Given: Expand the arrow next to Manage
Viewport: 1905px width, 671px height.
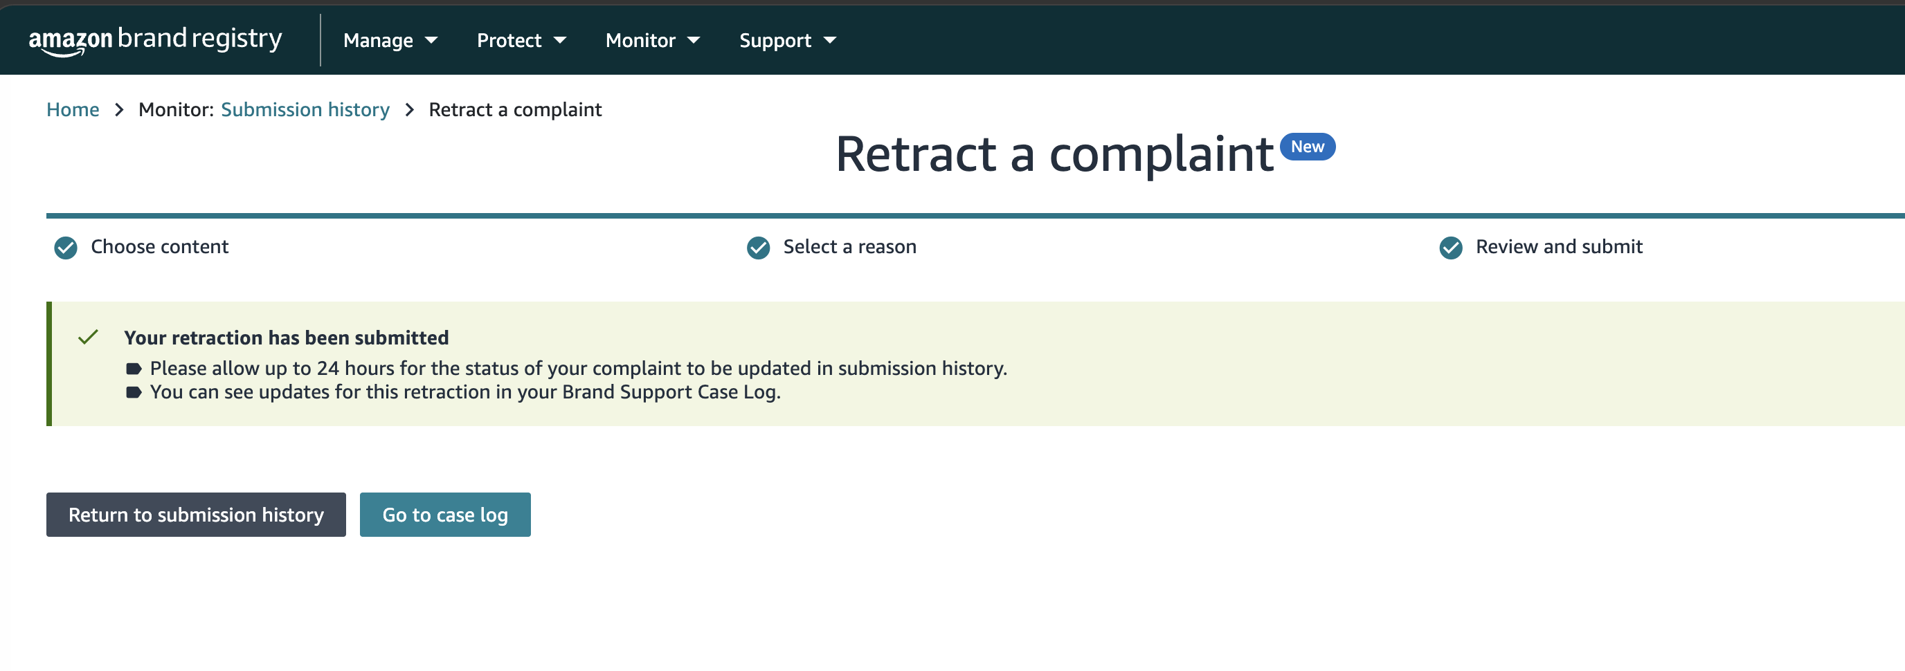Looking at the screenshot, I should pyautogui.click(x=431, y=40).
